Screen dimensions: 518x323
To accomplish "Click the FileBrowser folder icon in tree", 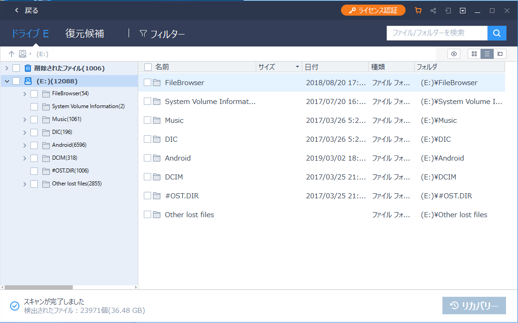I will tap(46, 94).
